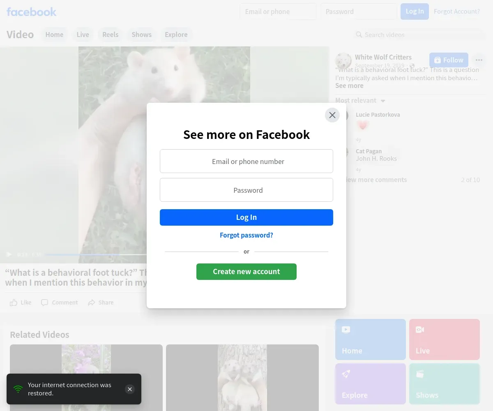Click the Email or phone number field in dialog

pos(246,161)
